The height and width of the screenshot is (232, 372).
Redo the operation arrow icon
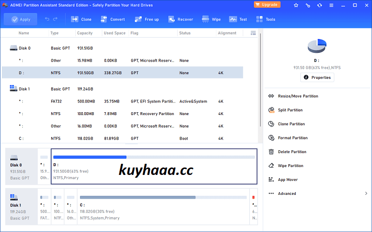click(x=55, y=19)
